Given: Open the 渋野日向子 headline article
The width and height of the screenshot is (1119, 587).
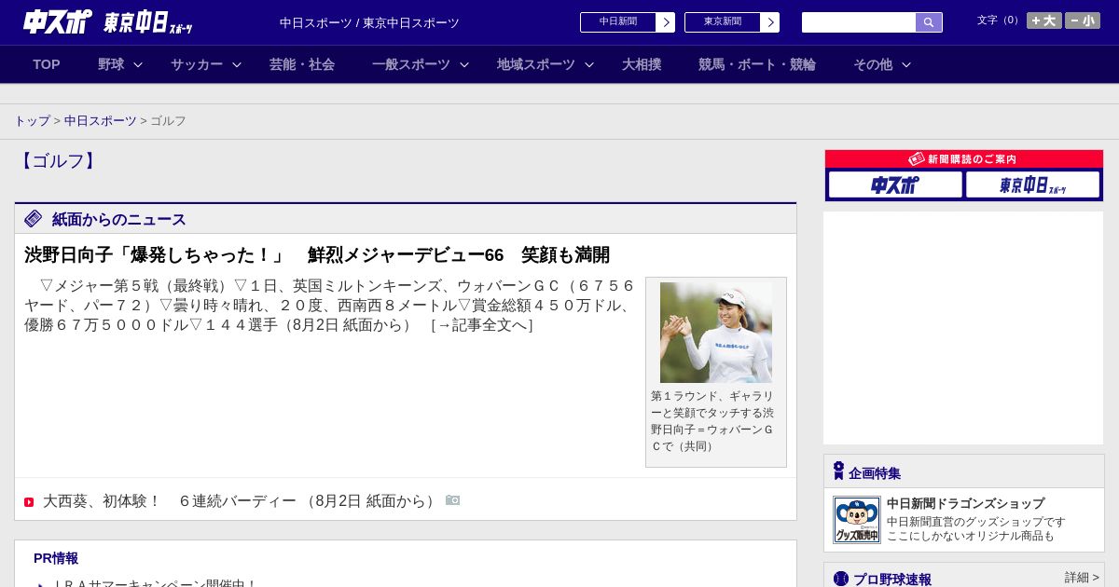Looking at the screenshot, I should 317,255.
